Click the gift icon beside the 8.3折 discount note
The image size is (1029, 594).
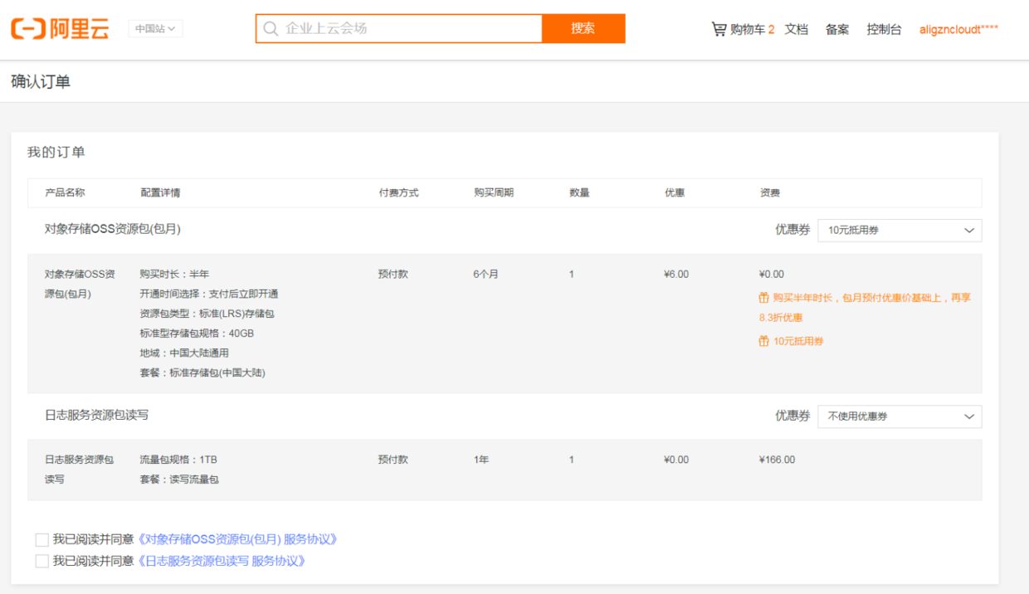(764, 297)
